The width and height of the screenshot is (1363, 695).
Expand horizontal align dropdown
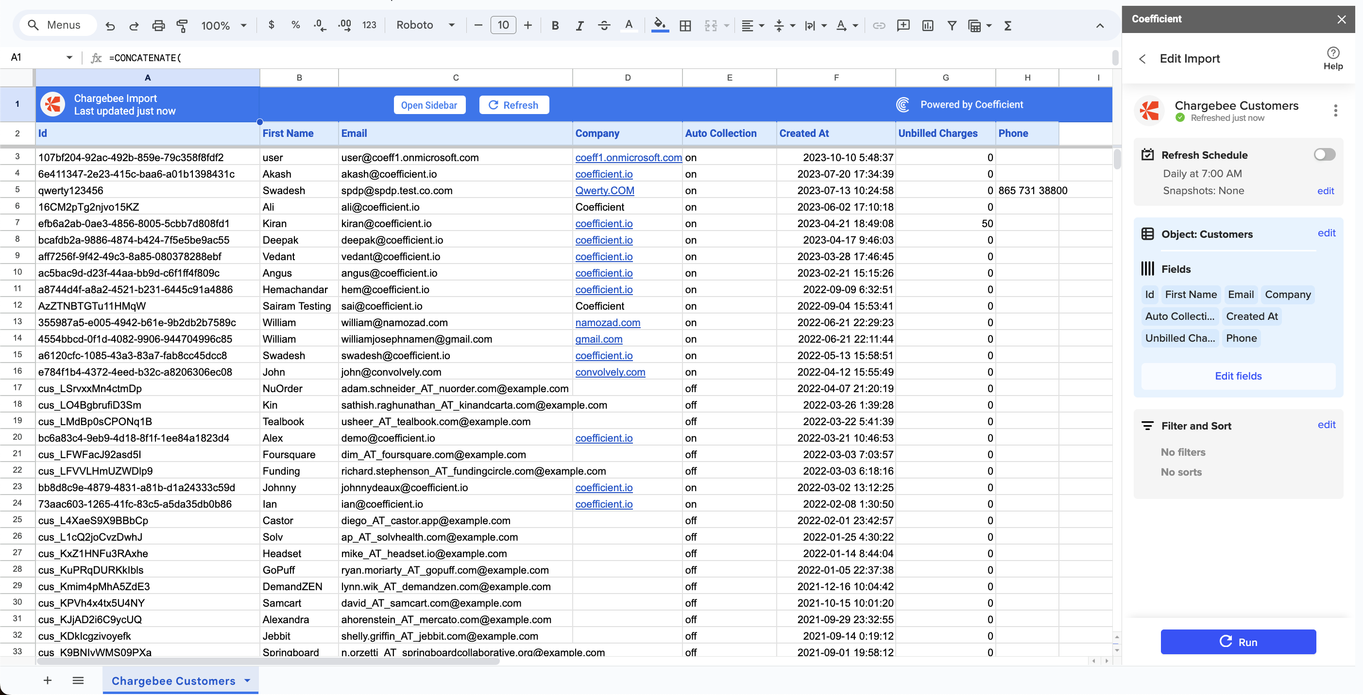(x=761, y=25)
